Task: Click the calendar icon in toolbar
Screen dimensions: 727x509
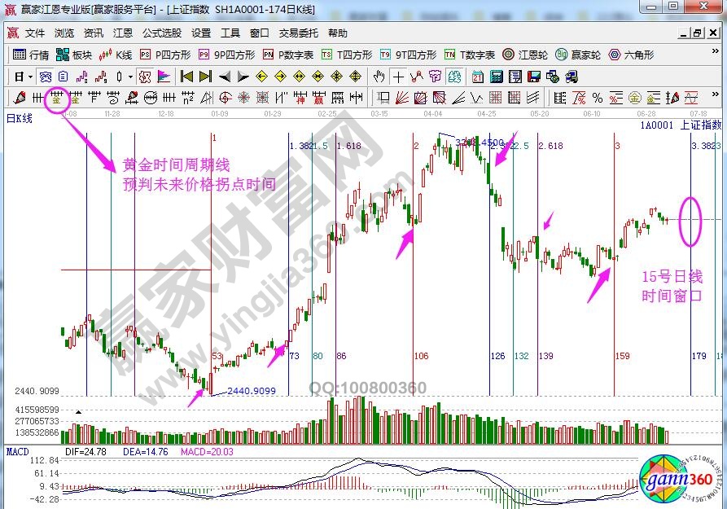Action: (x=476, y=77)
